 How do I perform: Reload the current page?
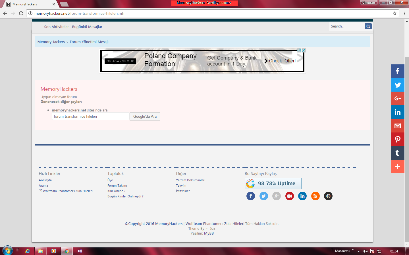[x=21, y=13]
